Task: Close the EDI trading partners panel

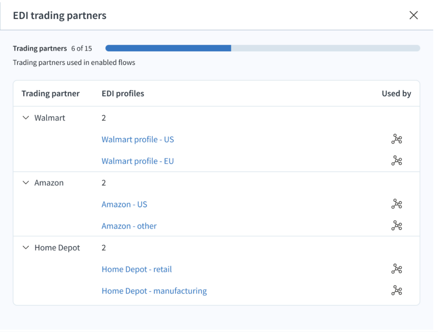Action: (413, 15)
